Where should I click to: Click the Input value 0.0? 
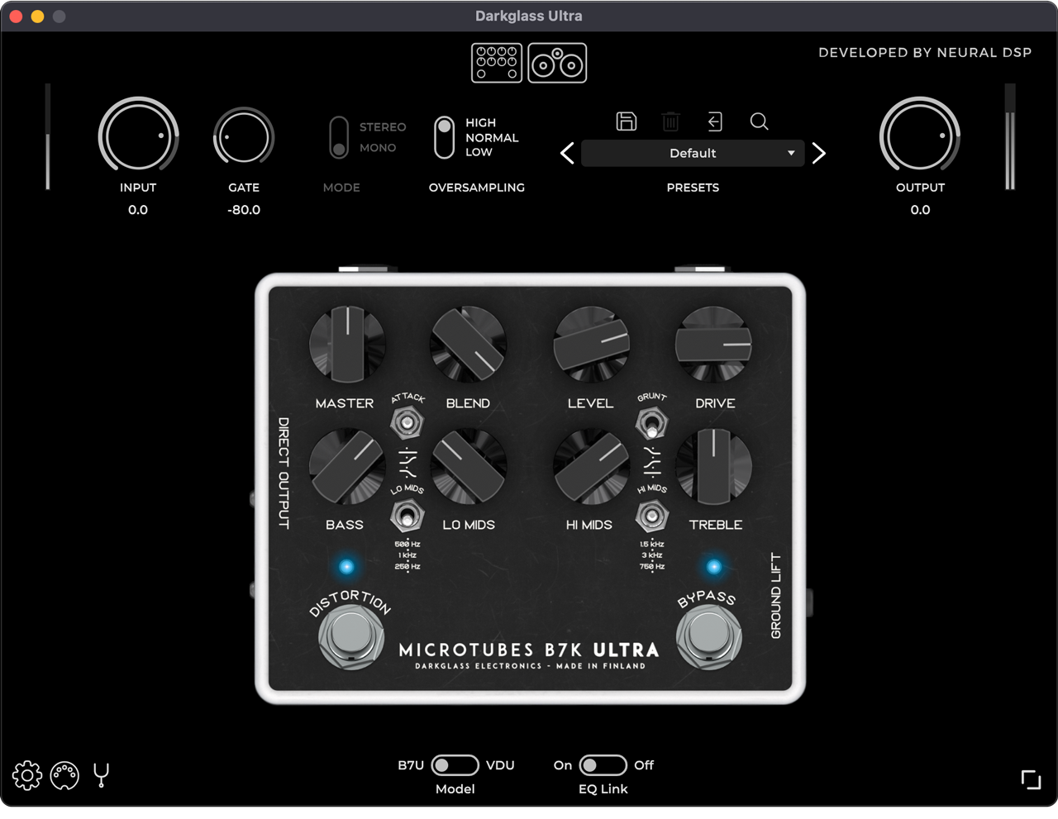tap(138, 210)
